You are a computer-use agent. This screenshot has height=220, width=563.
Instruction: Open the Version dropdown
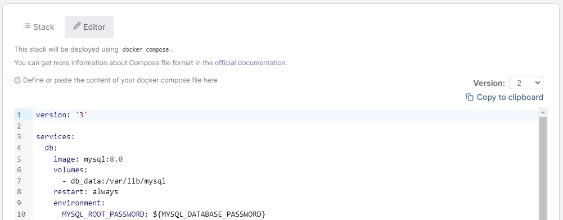526,82
